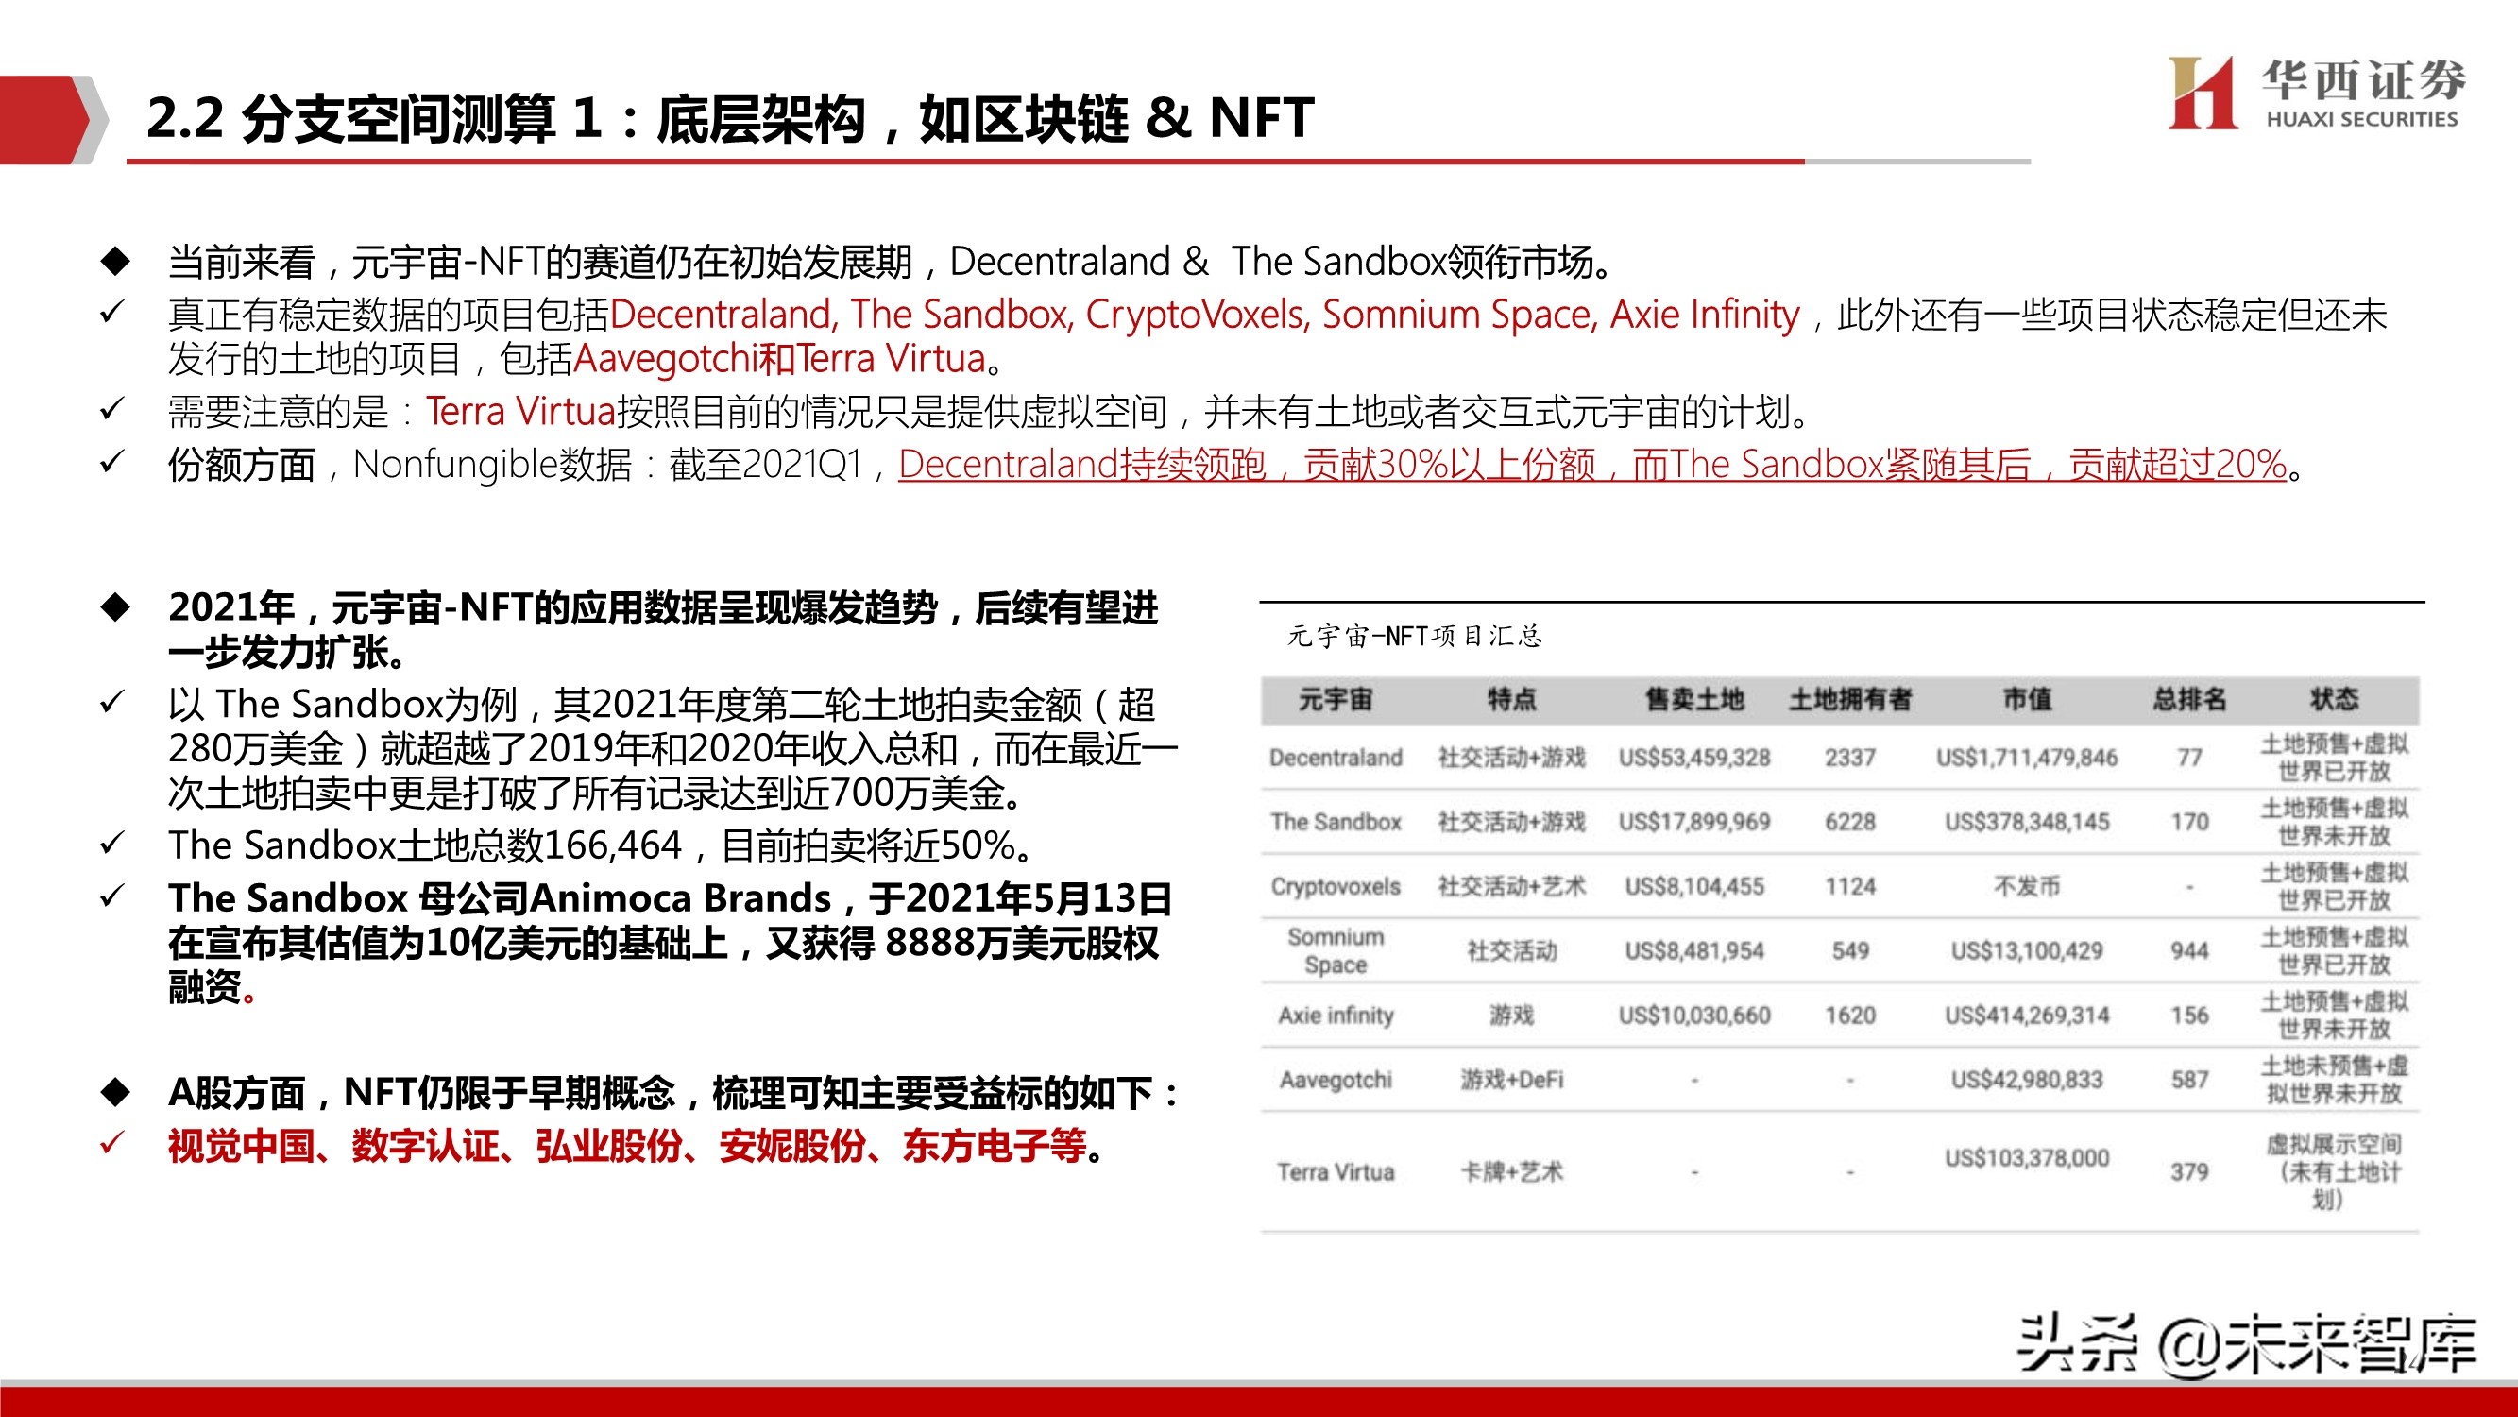Click the red footer bar

[1259, 1400]
